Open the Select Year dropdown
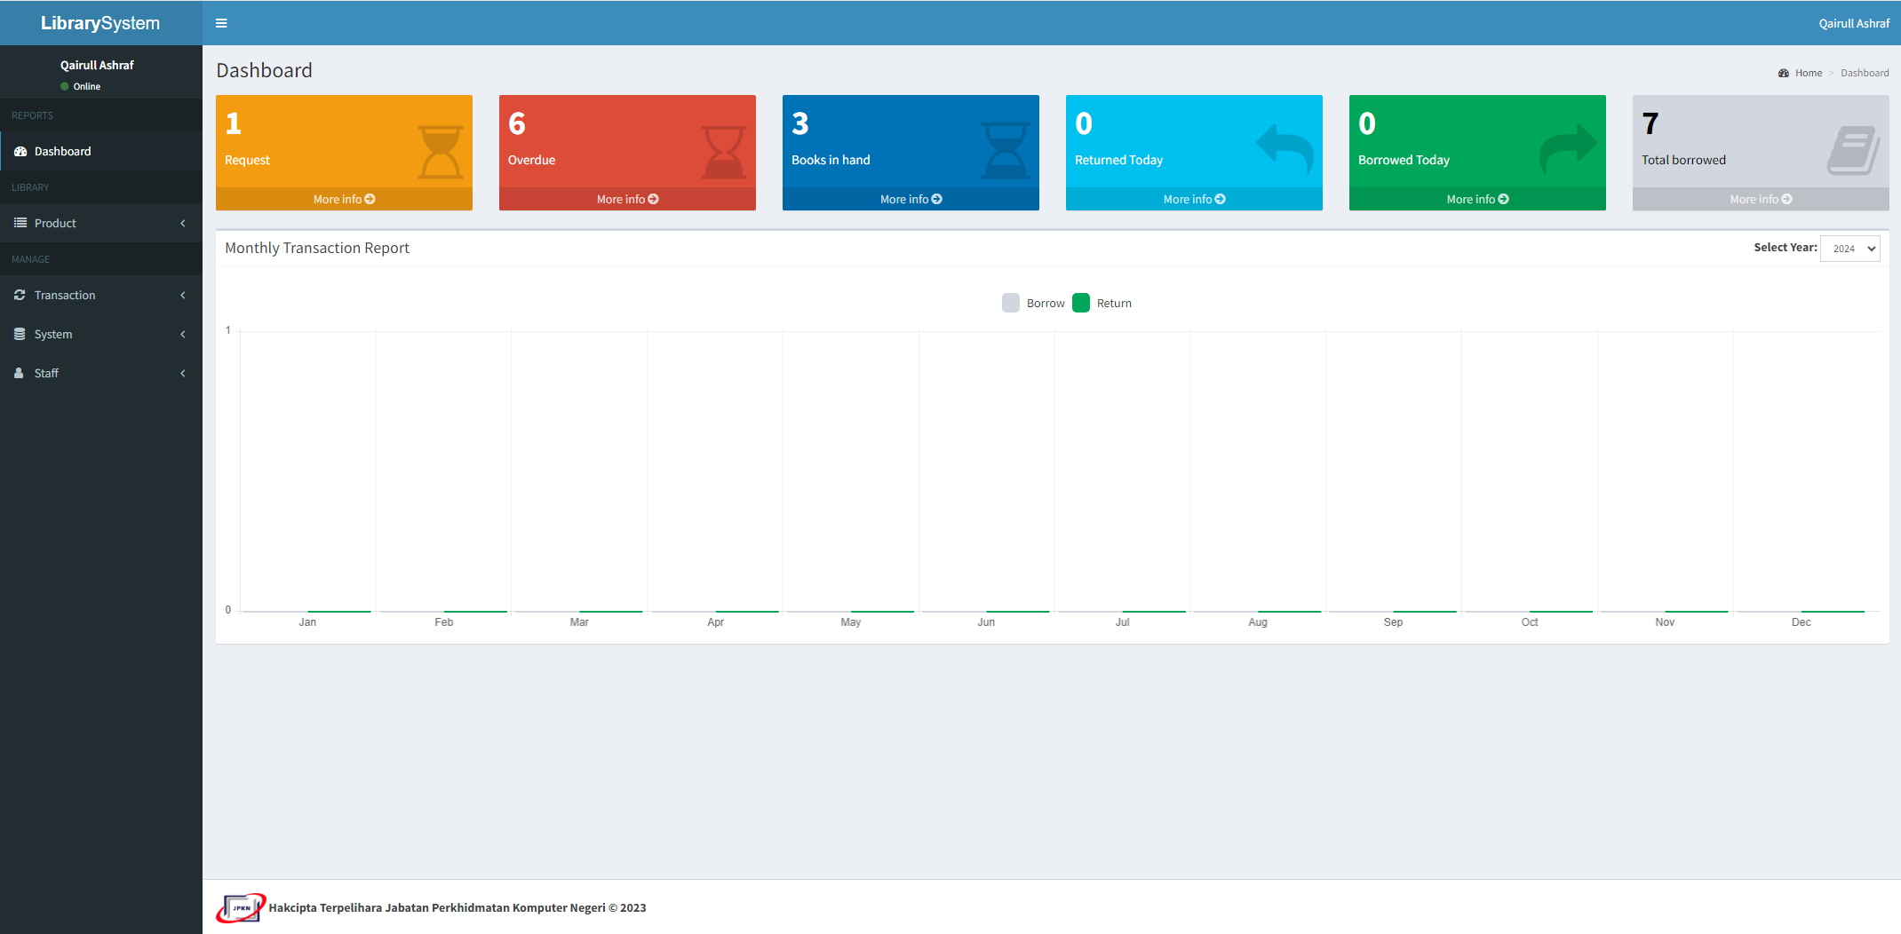 click(1849, 249)
